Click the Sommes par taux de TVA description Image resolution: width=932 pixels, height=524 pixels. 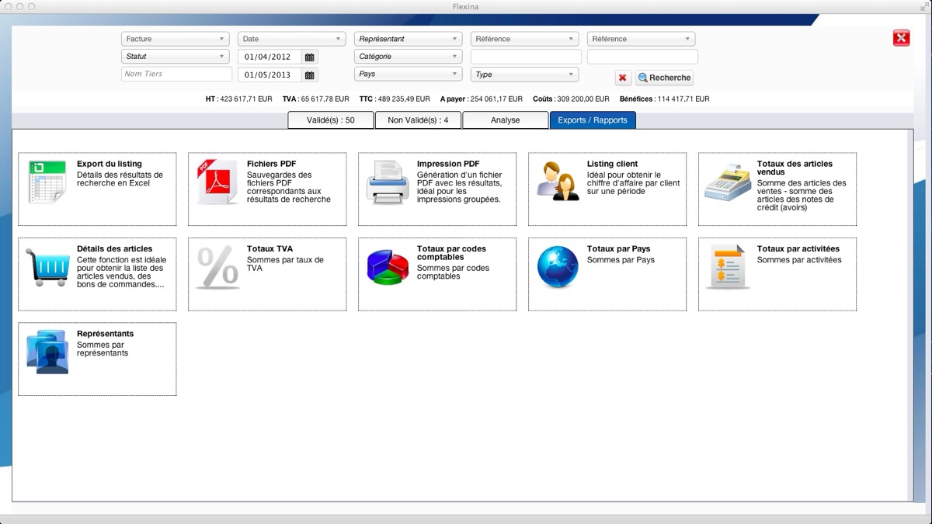(285, 264)
